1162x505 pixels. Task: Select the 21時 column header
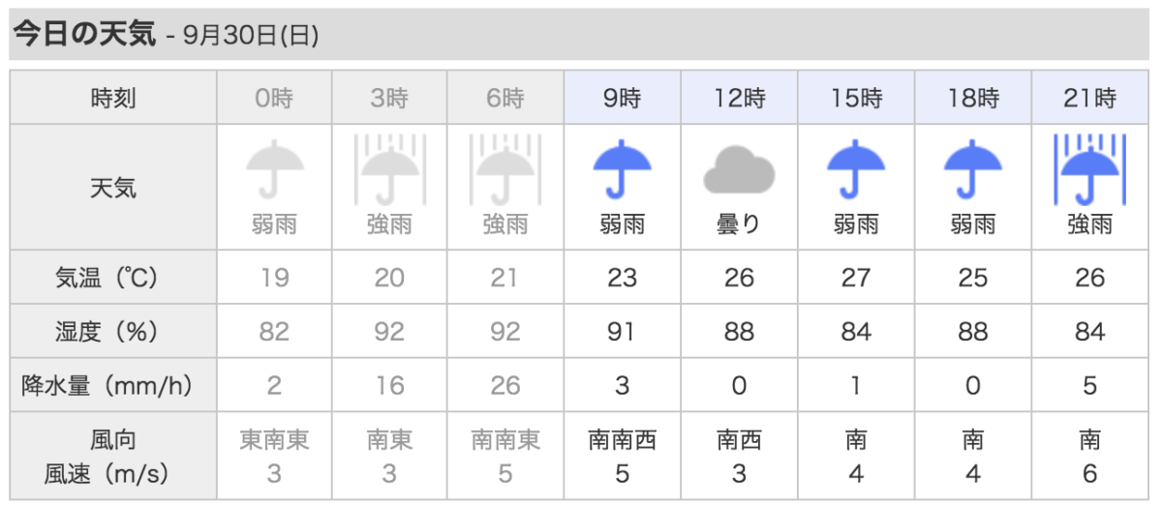pos(1090,97)
